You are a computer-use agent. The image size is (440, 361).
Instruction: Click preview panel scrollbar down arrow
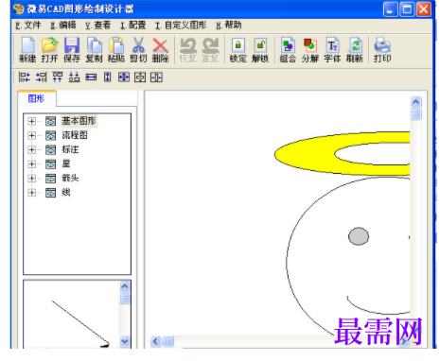[125, 341]
